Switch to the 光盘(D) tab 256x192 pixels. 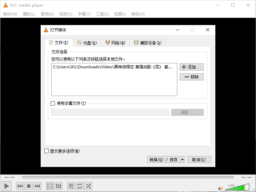[x=87, y=43]
